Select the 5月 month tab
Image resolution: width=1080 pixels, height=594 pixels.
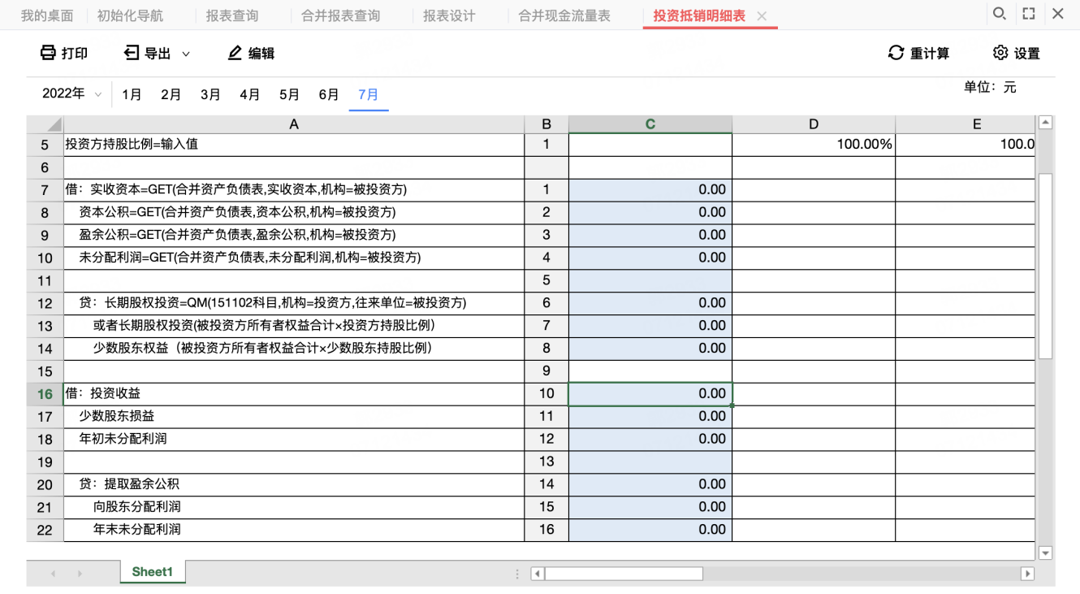point(289,95)
